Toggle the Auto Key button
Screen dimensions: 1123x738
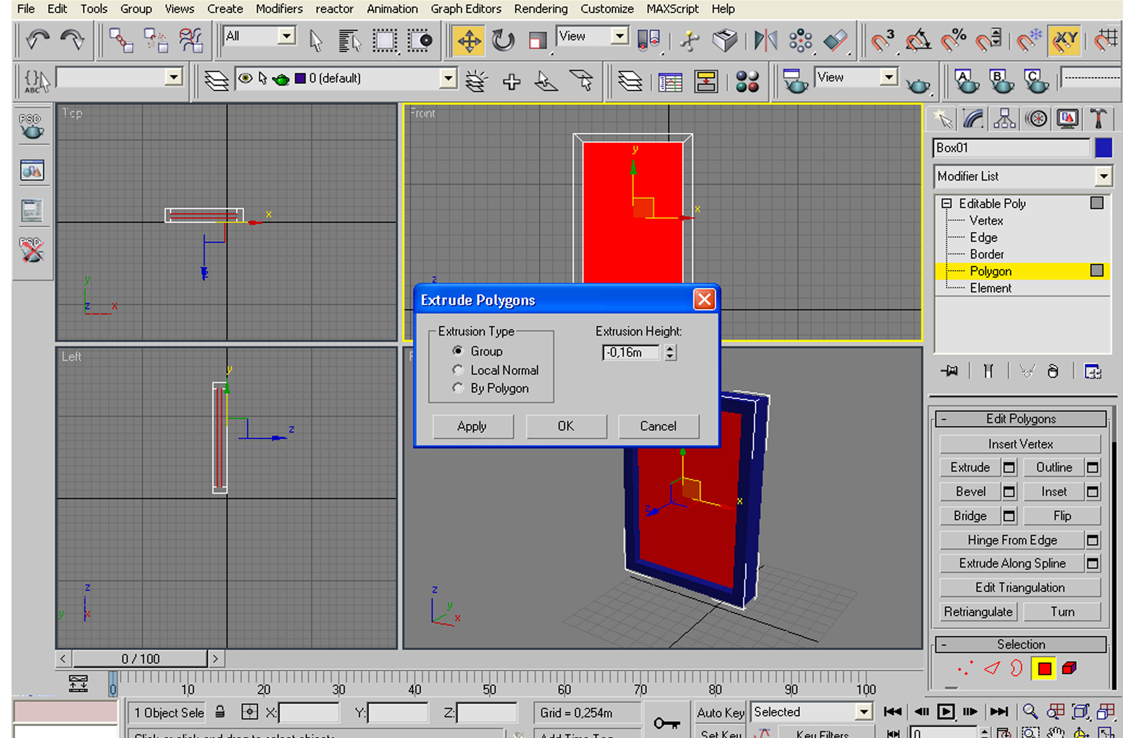[x=720, y=712]
